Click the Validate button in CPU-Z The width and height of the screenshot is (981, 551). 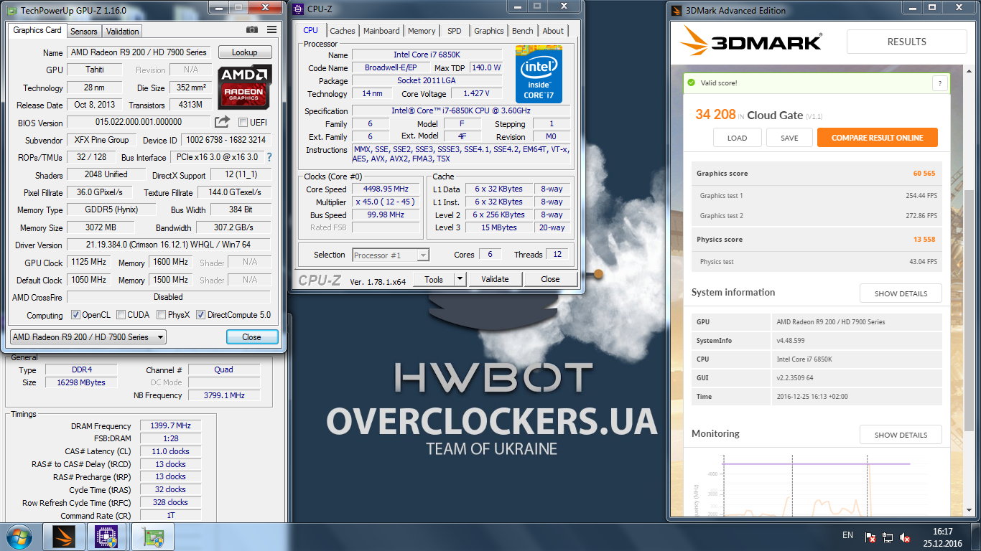[x=495, y=279]
